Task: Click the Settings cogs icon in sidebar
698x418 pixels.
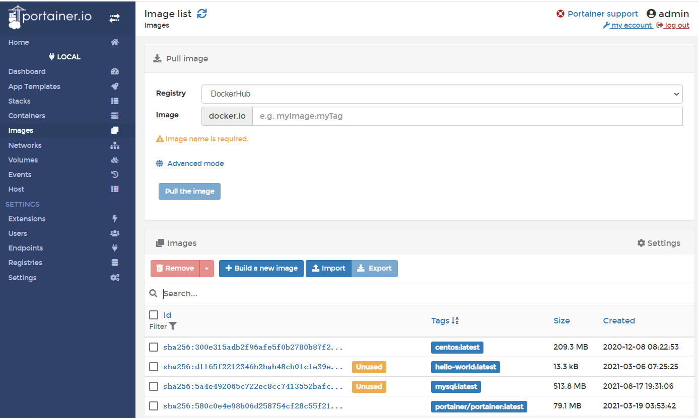Action: pyautogui.click(x=115, y=278)
